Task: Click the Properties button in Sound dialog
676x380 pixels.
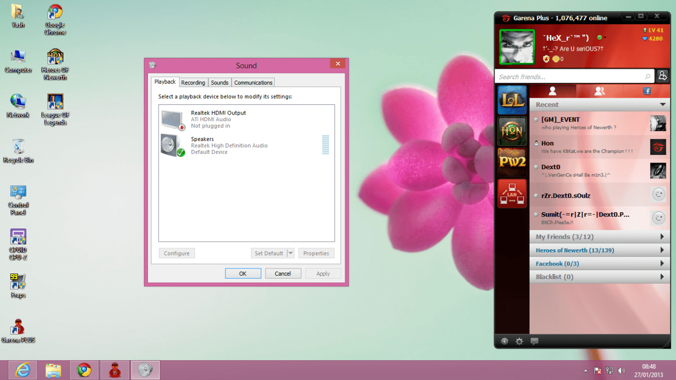Action: (x=316, y=253)
